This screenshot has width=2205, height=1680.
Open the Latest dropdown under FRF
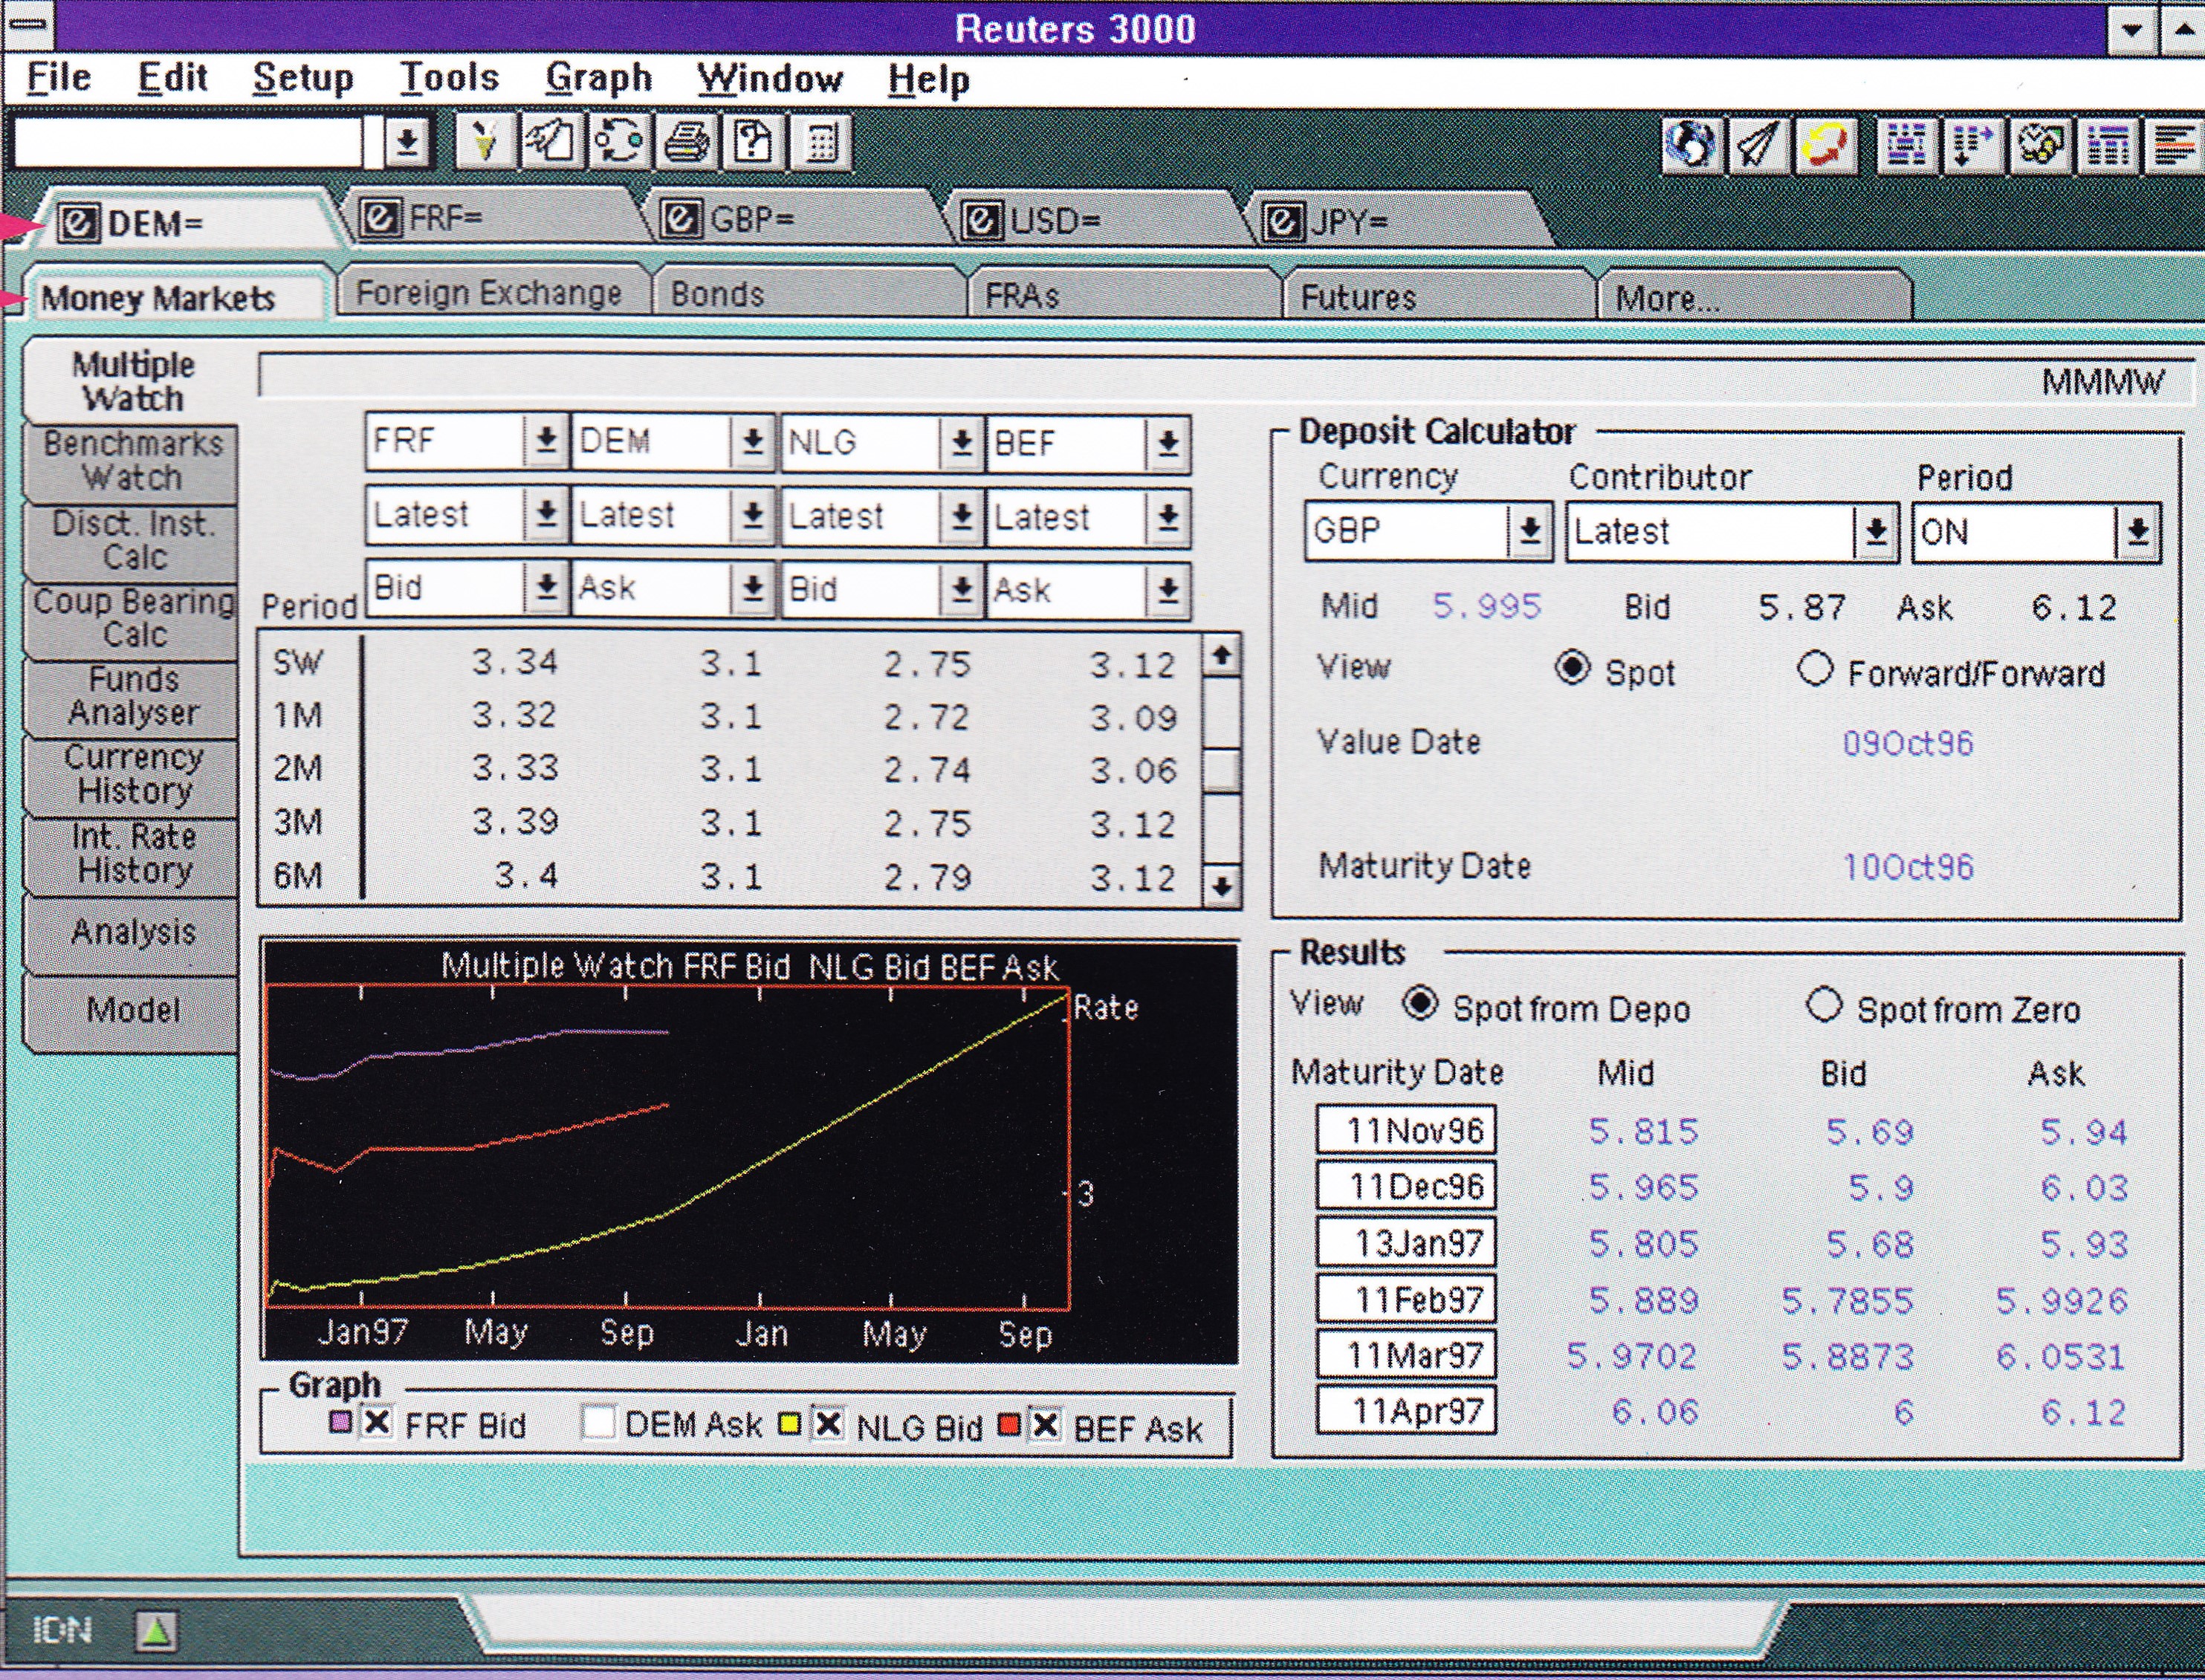pos(546,515)
